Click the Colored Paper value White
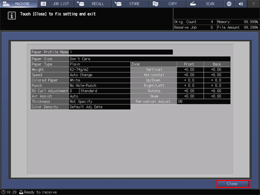Viewport: 260px width, 195px height. 100,80
